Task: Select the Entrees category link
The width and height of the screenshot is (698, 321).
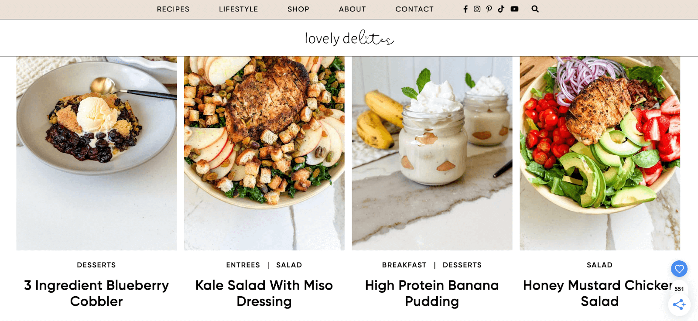Action: 243,265
